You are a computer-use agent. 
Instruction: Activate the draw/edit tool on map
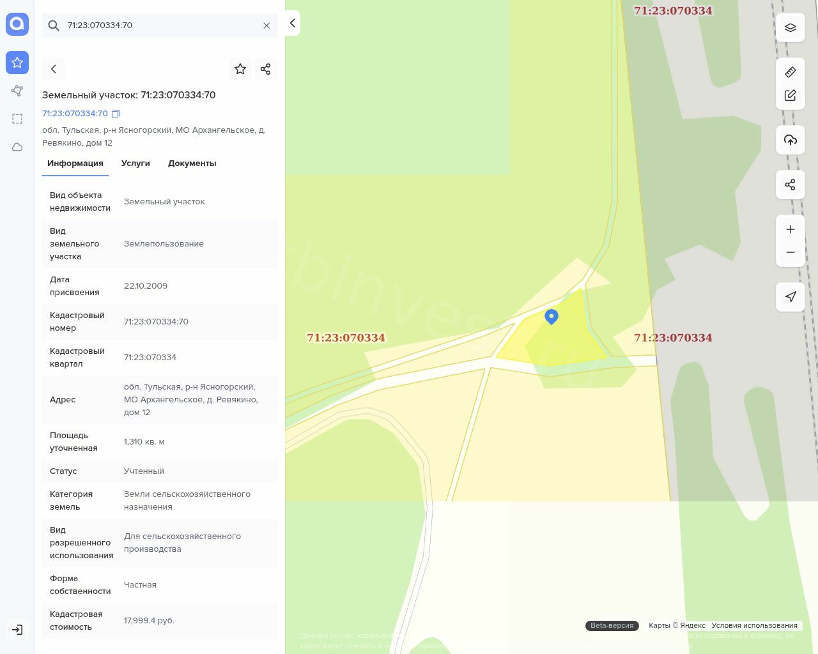pos(790,95)
